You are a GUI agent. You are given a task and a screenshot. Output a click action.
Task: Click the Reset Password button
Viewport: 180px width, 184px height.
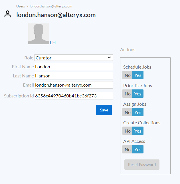click(142, 165)
